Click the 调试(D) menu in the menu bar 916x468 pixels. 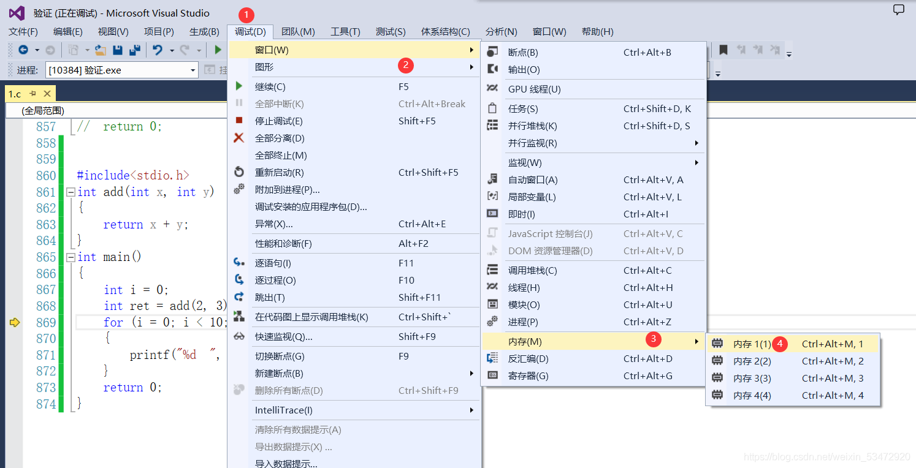click(x=250, y=32)
